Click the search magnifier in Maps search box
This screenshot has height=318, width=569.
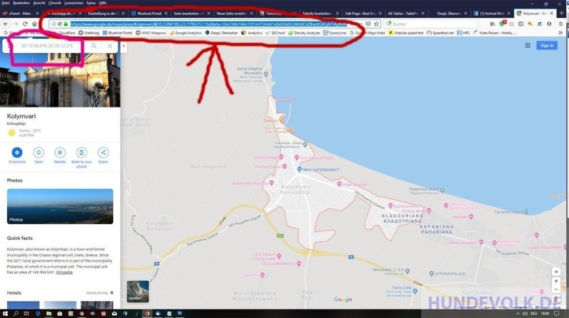[x=94, y=46]
